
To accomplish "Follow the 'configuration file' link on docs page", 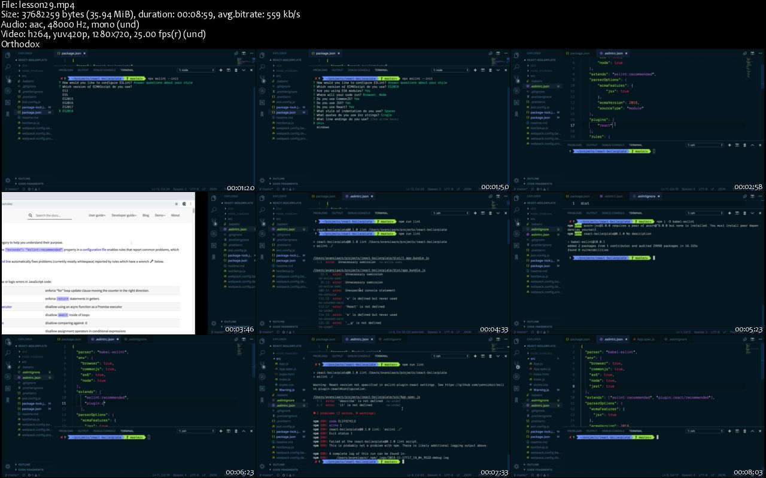I will pos(94,249).
